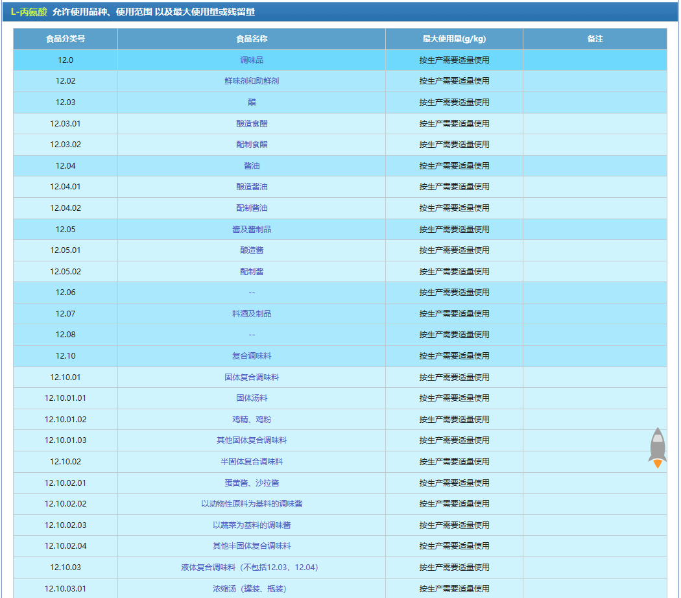Open the 酱油 category link
The image size is (681, 598).
[x=252, y=165]
